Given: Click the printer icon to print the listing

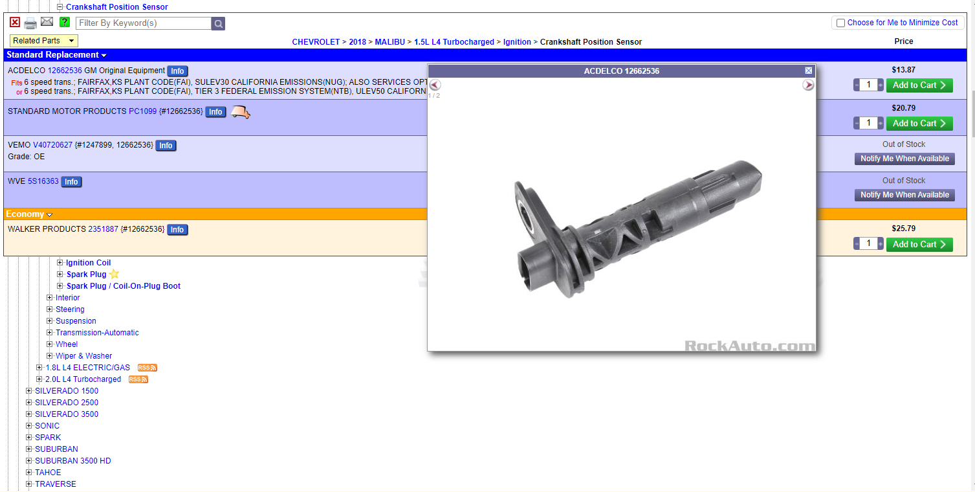Looking at the screenshot, I should point(30,23).
